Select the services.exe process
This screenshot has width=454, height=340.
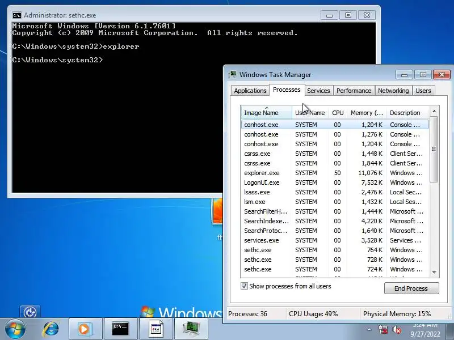[x=335, y=240]
